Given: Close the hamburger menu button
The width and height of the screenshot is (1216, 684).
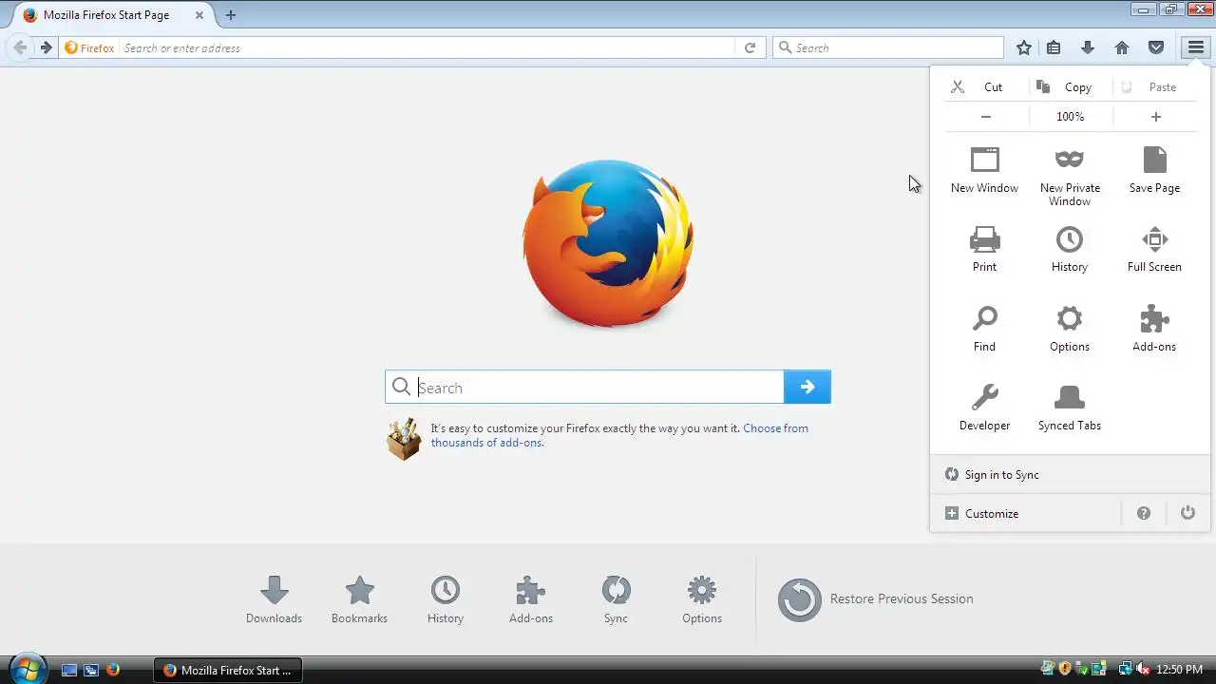Looking at the screenshot, I should (x=1195, y=47).
